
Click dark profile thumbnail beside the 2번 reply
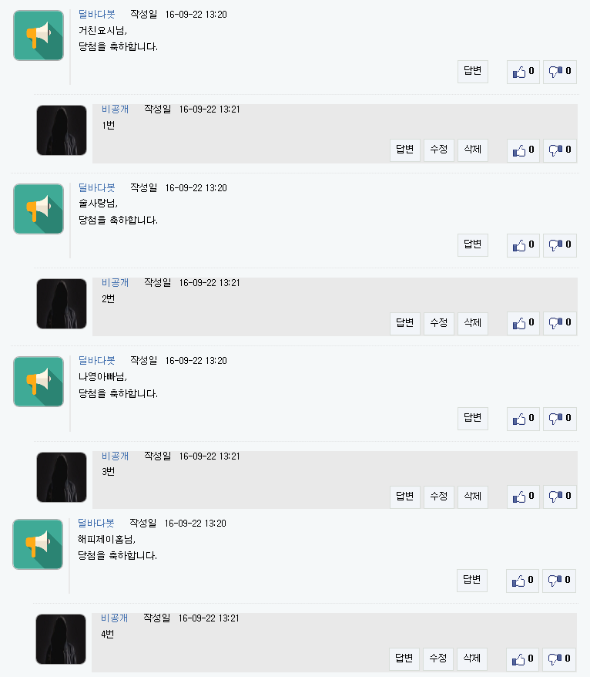(62, 304)
